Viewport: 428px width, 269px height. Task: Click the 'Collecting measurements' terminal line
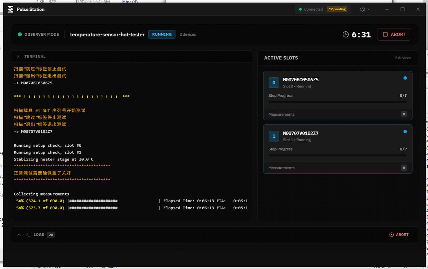pyautogui.click(x=41, y=194)
